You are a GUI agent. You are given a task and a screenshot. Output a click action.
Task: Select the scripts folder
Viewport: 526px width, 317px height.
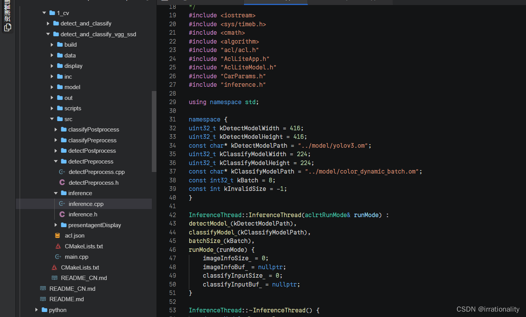pos(72,108)
